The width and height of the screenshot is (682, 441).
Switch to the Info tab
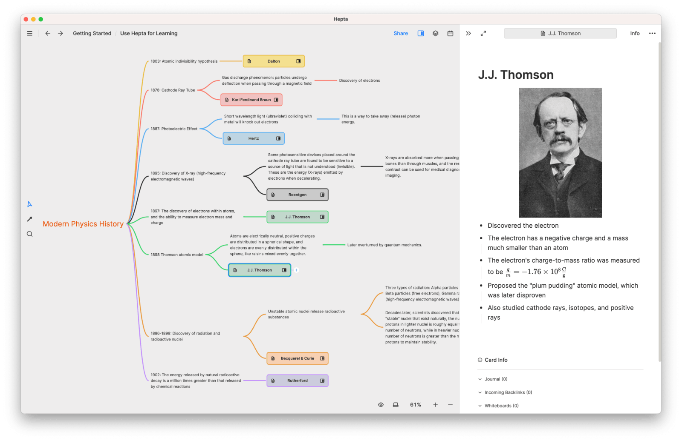coord(635,33)
